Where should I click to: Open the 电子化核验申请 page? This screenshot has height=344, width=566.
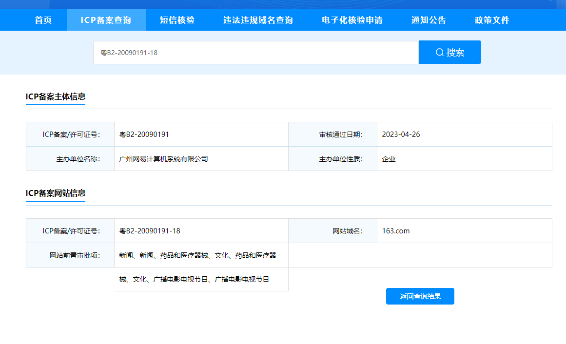352,20
